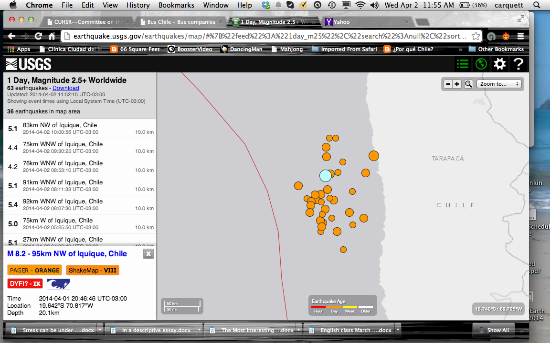Bookmark this page with the star

(x=476, y=36)
